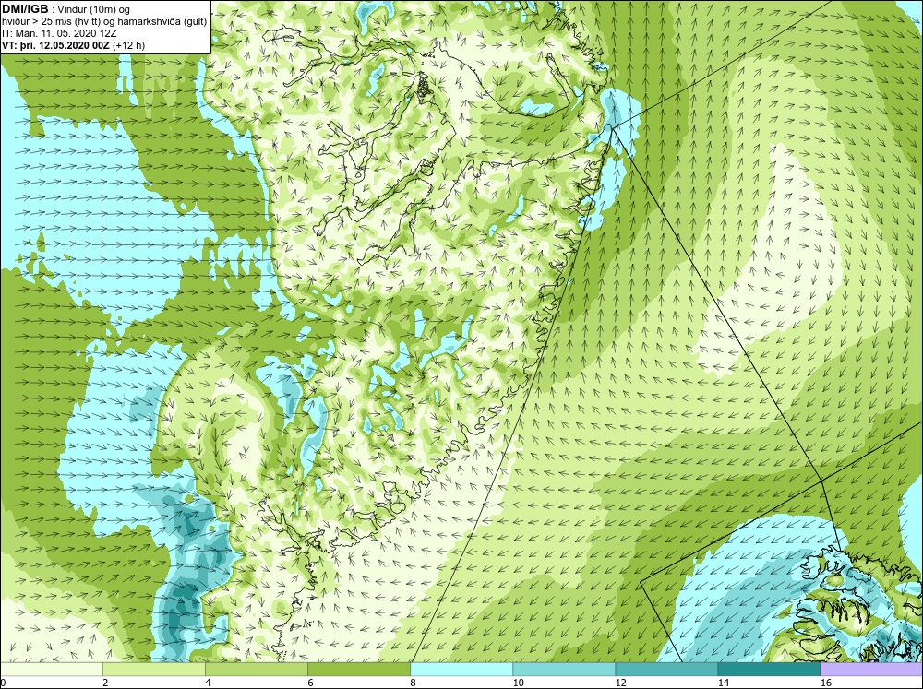Click the valid time 'VT: þri. 12.05.2020 00Z'
The height and width of the screenshot is (689, 923).
(56, 44)
